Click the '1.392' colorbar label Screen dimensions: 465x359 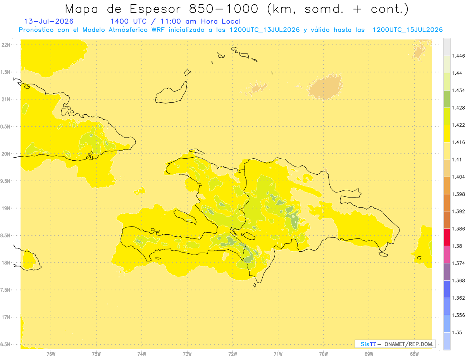(458, 211)
